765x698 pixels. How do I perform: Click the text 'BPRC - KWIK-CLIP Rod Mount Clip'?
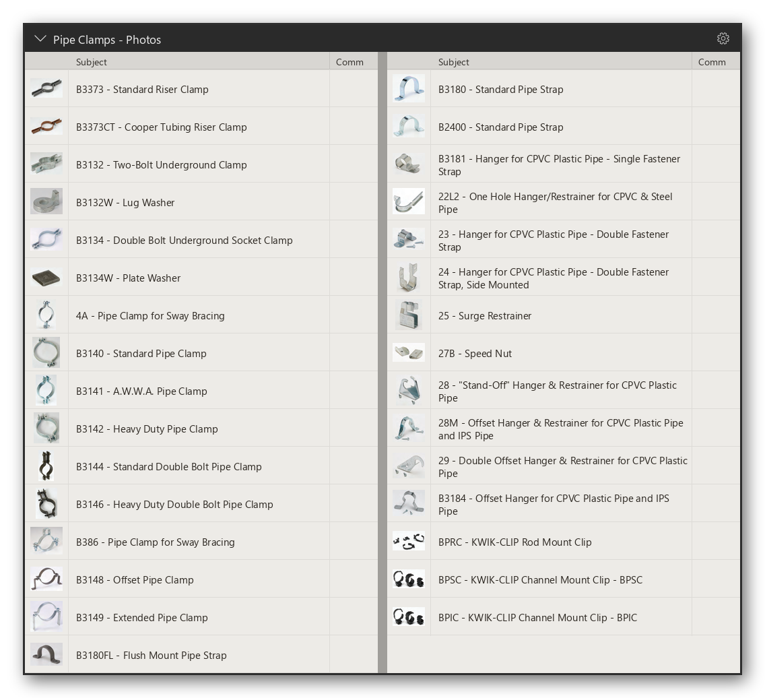(514, 542)
